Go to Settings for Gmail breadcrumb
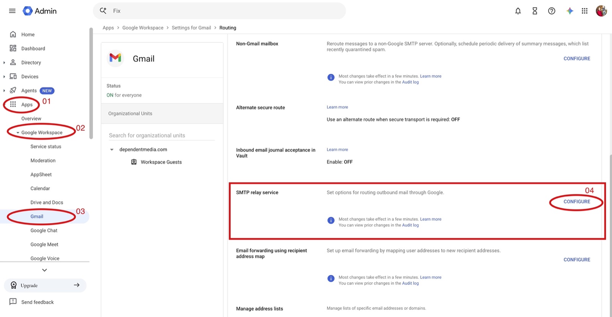 pyautogui.click(x=191, y=27)
